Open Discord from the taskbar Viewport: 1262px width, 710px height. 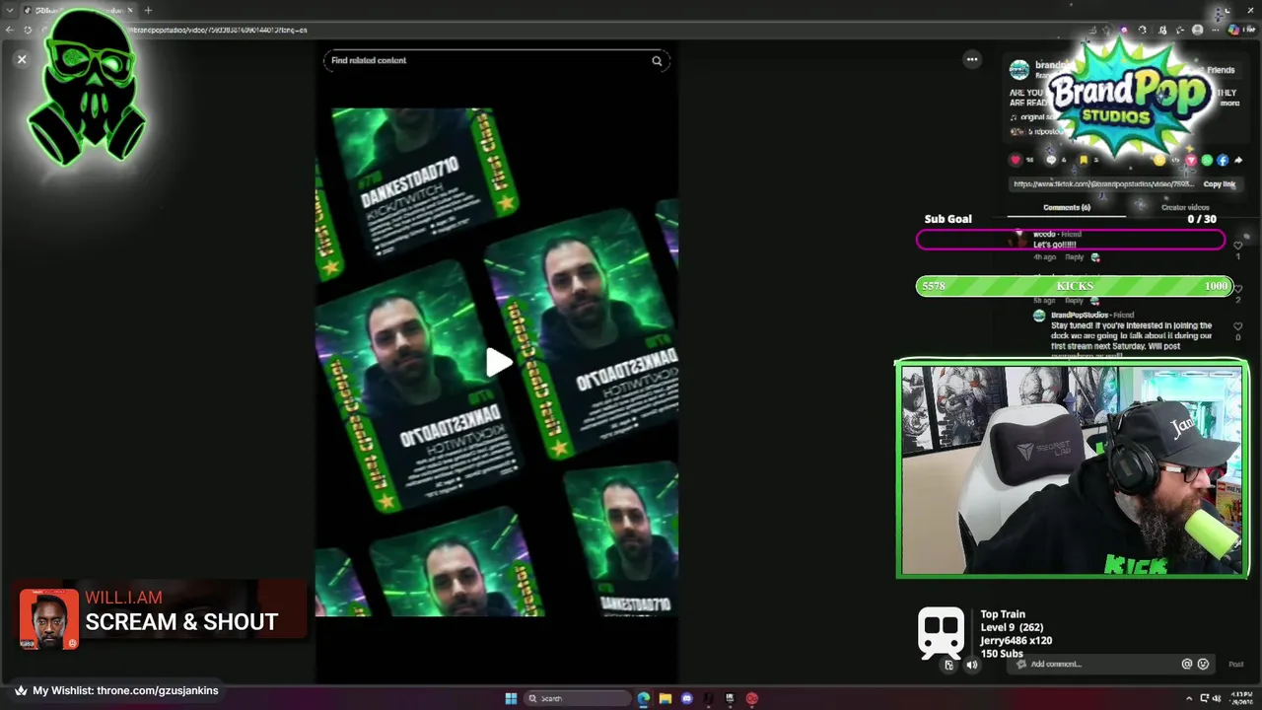687,698
